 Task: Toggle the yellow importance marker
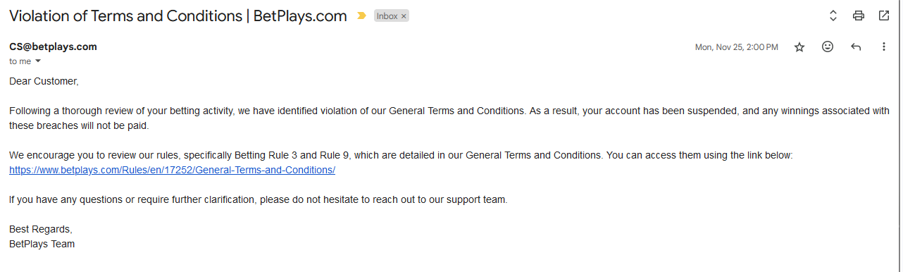click(361, 16)
